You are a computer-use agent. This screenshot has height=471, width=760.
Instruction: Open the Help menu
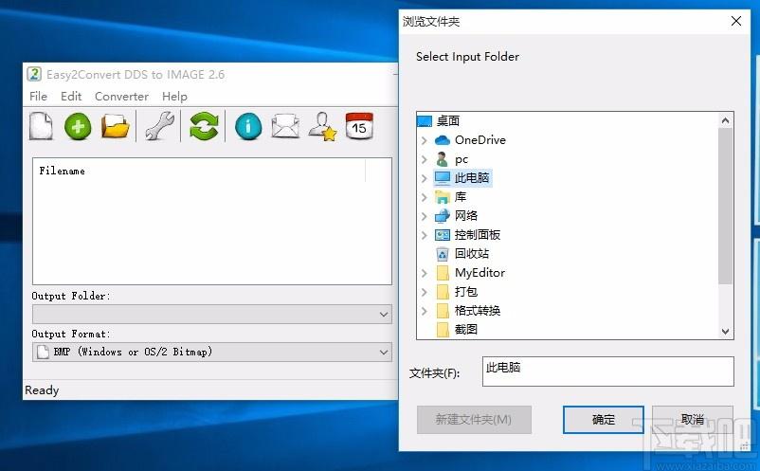click(x=174, y=97)
